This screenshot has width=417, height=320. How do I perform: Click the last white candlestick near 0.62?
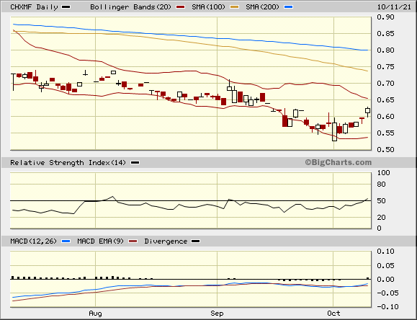[x=367, y=111]
